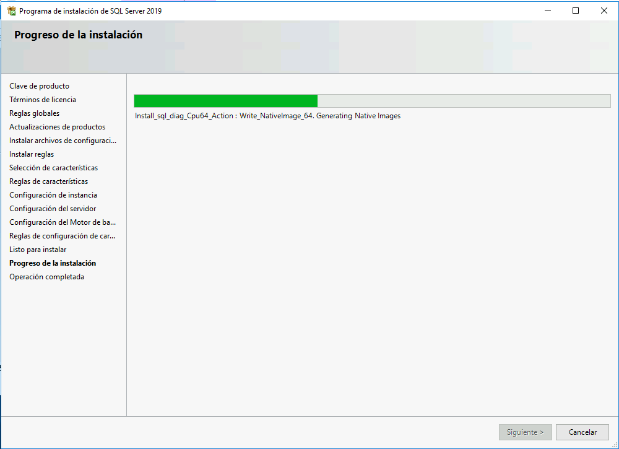The image size is (619, 449).
Task: Close the SQL Server setup window
Action: click(604, 11)
